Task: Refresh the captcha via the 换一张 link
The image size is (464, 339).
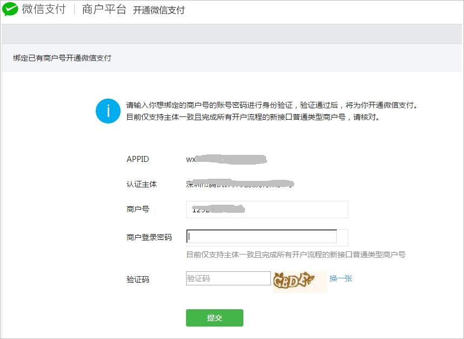Action: point(341,278)
